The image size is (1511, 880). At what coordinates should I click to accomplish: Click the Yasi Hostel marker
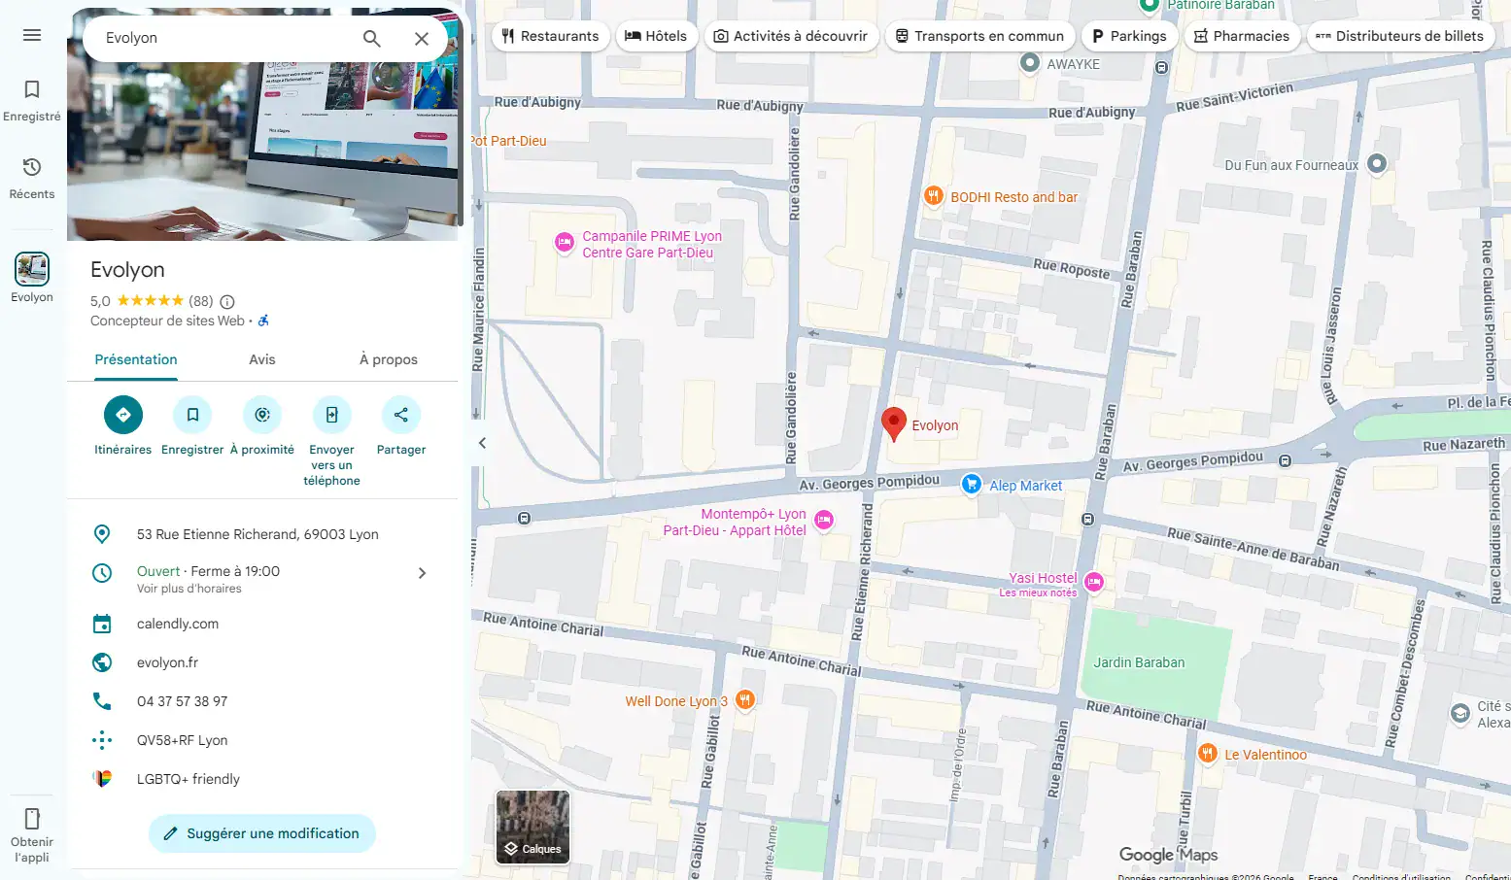(x=1094, y=582)
